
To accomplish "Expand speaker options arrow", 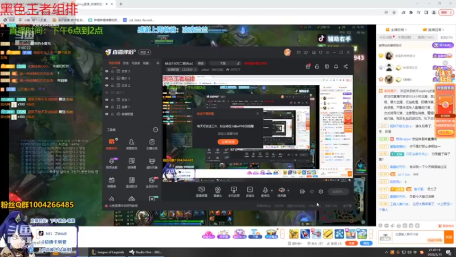I will coord(288,191).
